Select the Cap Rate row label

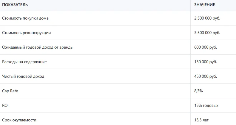tap(10, 91)
